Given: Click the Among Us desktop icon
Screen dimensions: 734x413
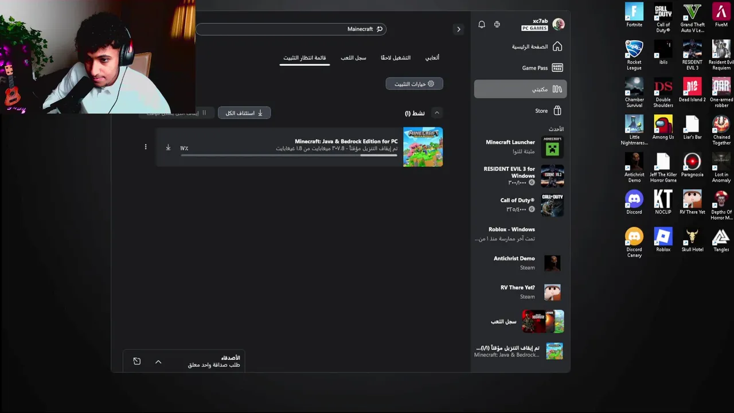Looking at the screenshot, I should [663, 127].
